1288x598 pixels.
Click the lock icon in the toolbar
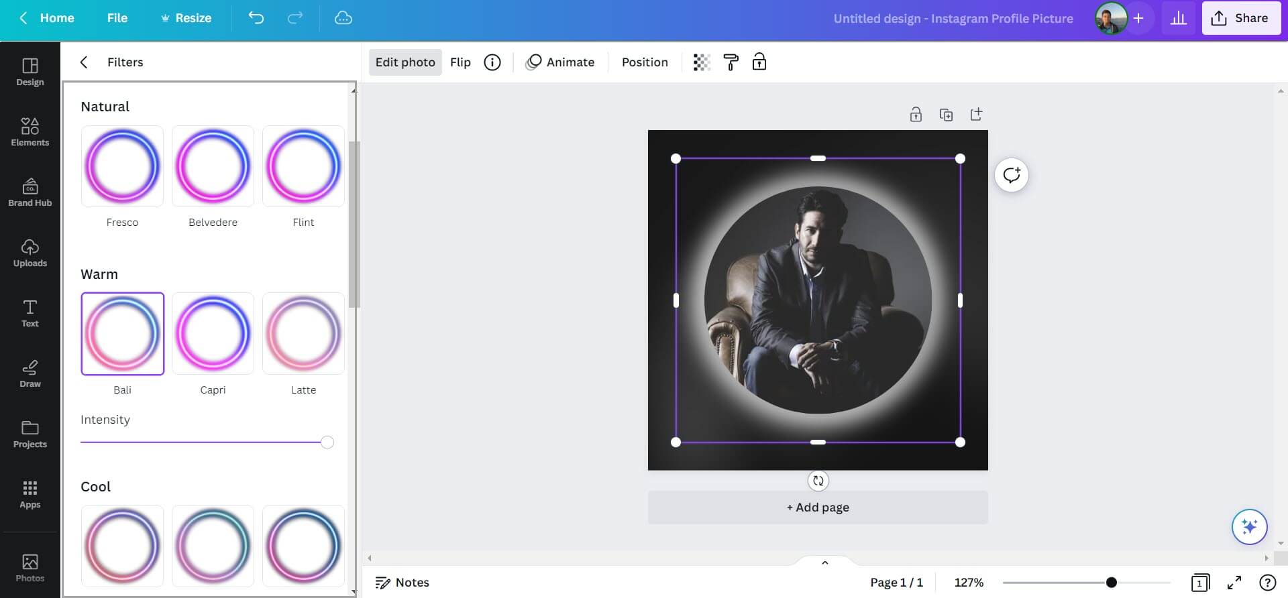pos(759,62)
